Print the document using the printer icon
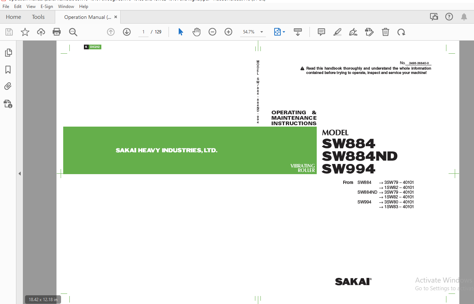This screenshot has height=304, width=474. tap(57, 32)
